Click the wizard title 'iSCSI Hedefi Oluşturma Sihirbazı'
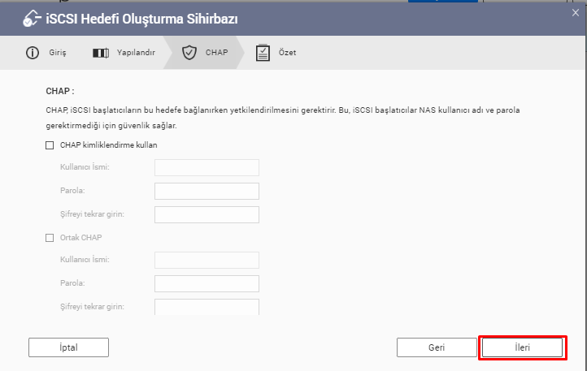This screenshot has width=587, height=371. coord(141,19)
